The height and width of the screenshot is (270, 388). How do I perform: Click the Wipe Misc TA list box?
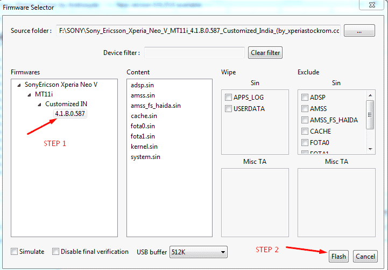tap(255, 203)
